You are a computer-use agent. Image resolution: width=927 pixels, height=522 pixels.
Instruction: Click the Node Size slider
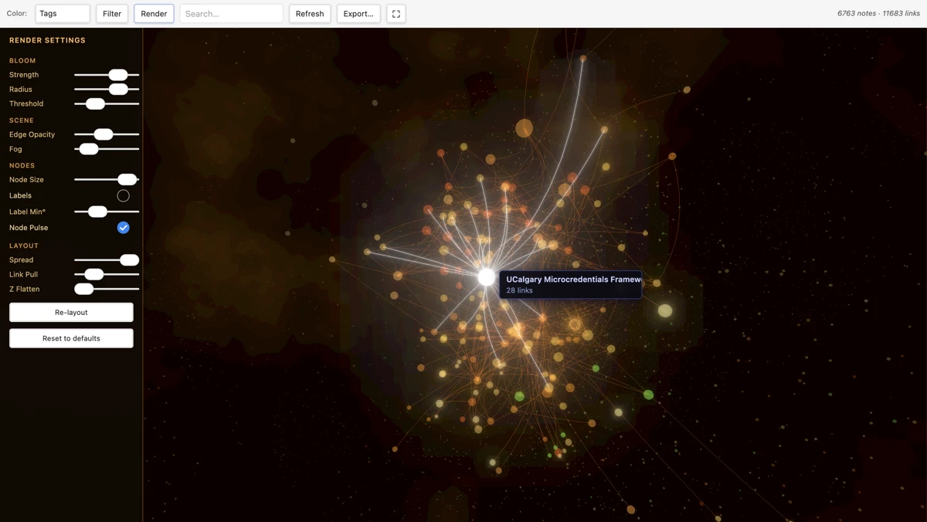click(107, 179)
